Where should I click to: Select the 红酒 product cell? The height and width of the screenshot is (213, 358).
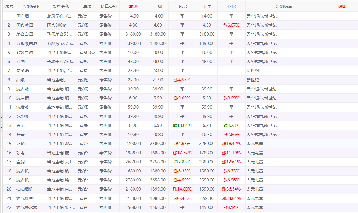point(30,62)
